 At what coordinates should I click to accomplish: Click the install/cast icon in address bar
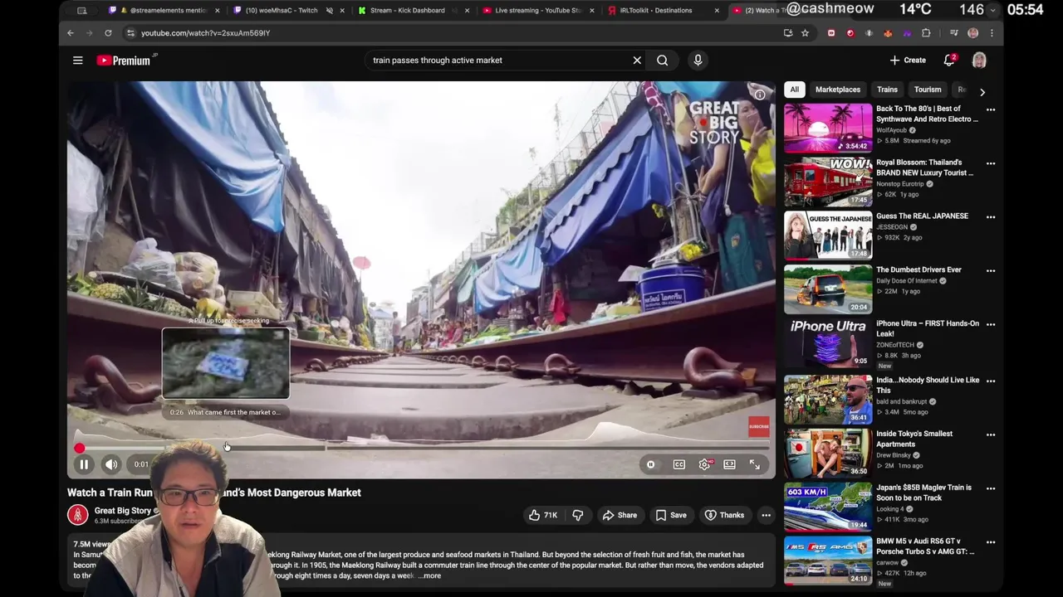[x=787, y=33]
